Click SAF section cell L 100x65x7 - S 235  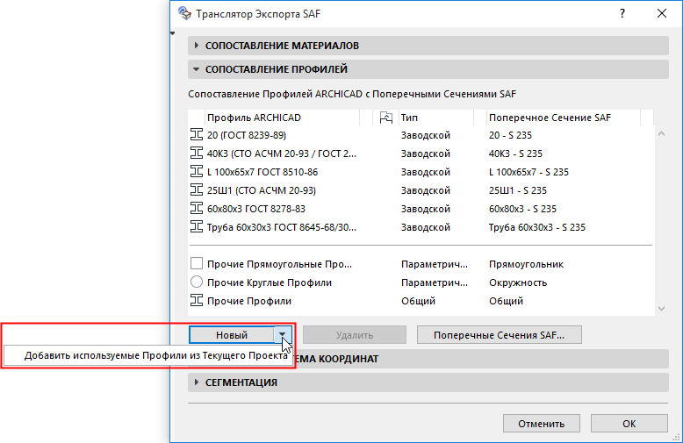[528, 172]
